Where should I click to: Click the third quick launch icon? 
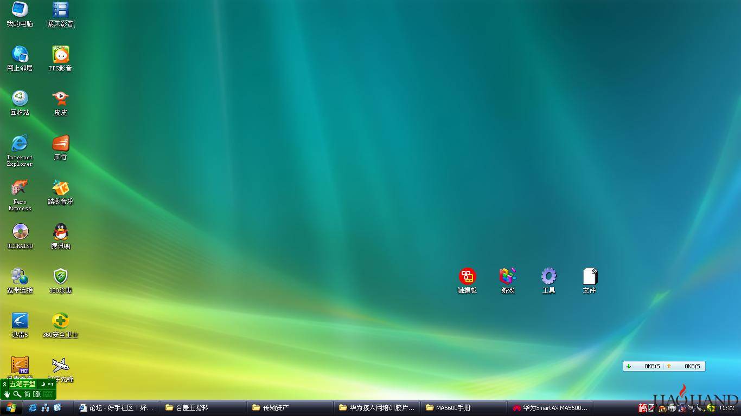[58, 408]
